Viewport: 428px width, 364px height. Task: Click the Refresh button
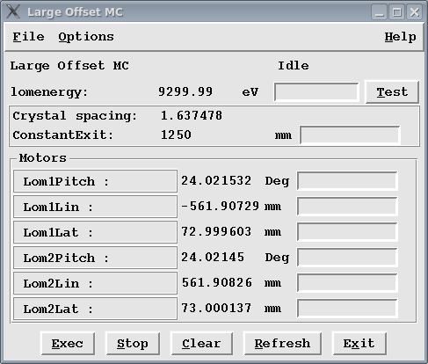[282, 344]
